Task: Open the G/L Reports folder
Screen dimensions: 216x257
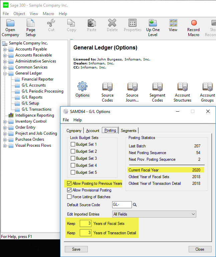Action: (x=32, y=97)
